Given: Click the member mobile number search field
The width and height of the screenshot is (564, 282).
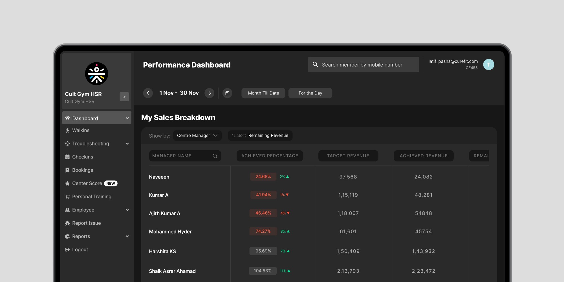Looking at the screenshot, I should point(363,65).
